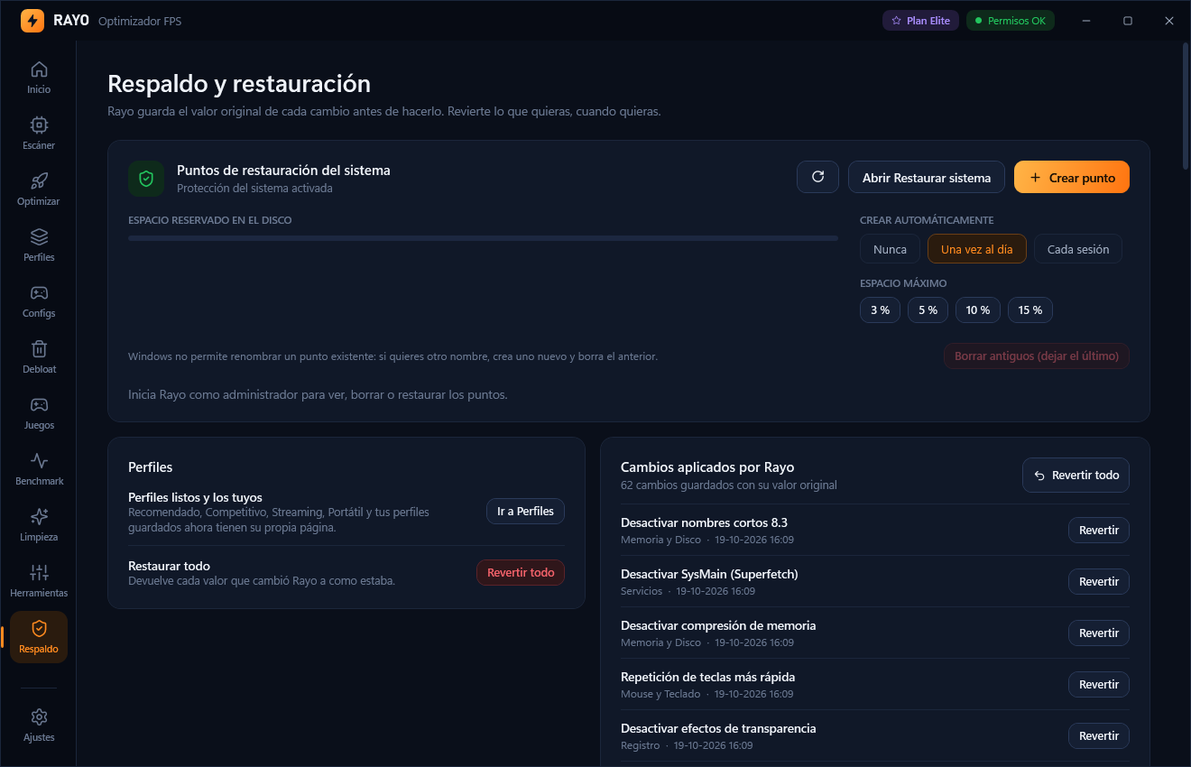The width and height of the screenshot is (1191, 767).
Task: Revert Desactivar nombres cortos 8.3
Action: point(1099,530)
